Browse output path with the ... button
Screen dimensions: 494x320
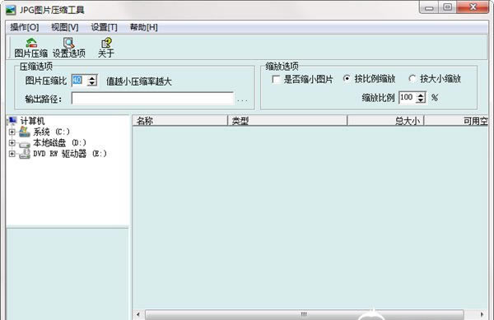(242, 100)
